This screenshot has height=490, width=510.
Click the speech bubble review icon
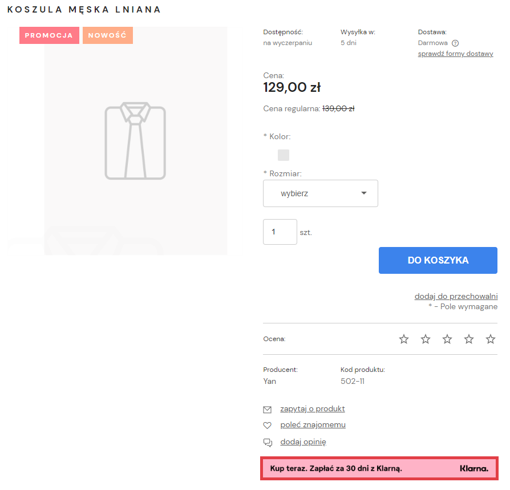(267, 442)
